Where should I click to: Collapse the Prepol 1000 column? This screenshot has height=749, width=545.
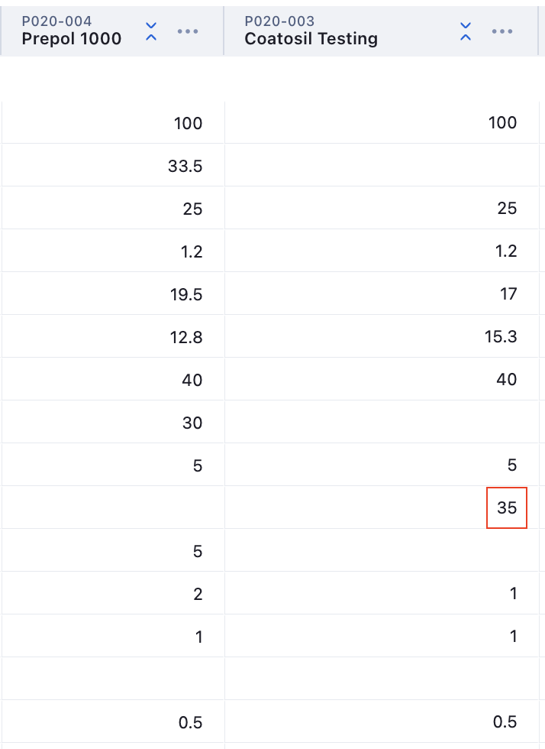click(x=151, y=31)
